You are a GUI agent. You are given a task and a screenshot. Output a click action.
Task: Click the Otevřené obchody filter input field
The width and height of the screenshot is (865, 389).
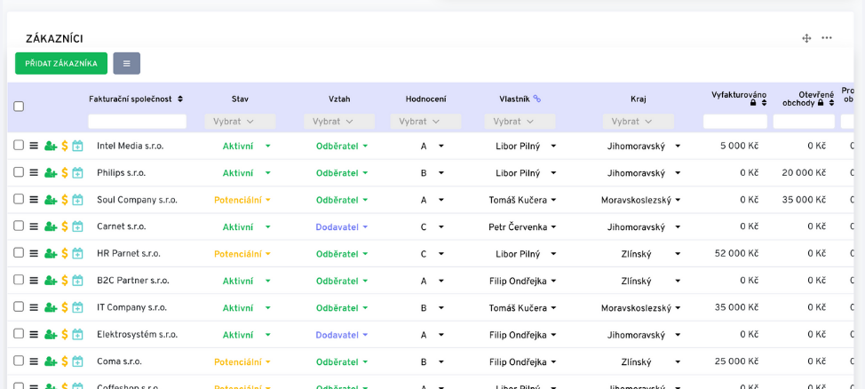(x=804, y=122)
